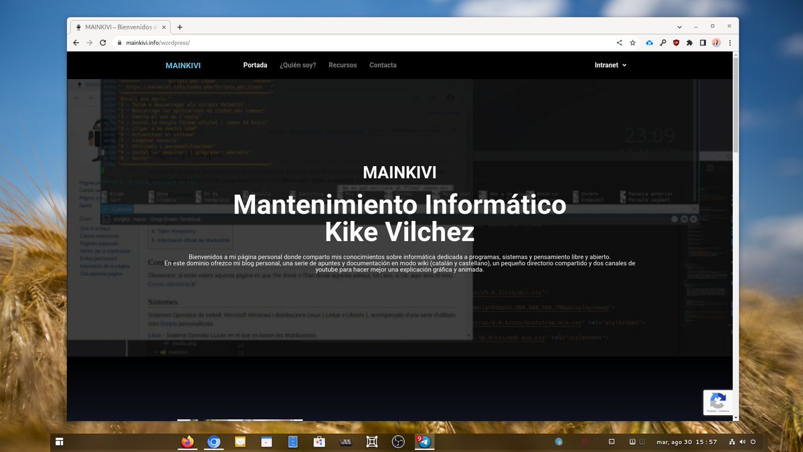Viewport: 803px width, 452px height.
Task: Close the MAINKIVI browser tab
Action: (x=165, y=27)
